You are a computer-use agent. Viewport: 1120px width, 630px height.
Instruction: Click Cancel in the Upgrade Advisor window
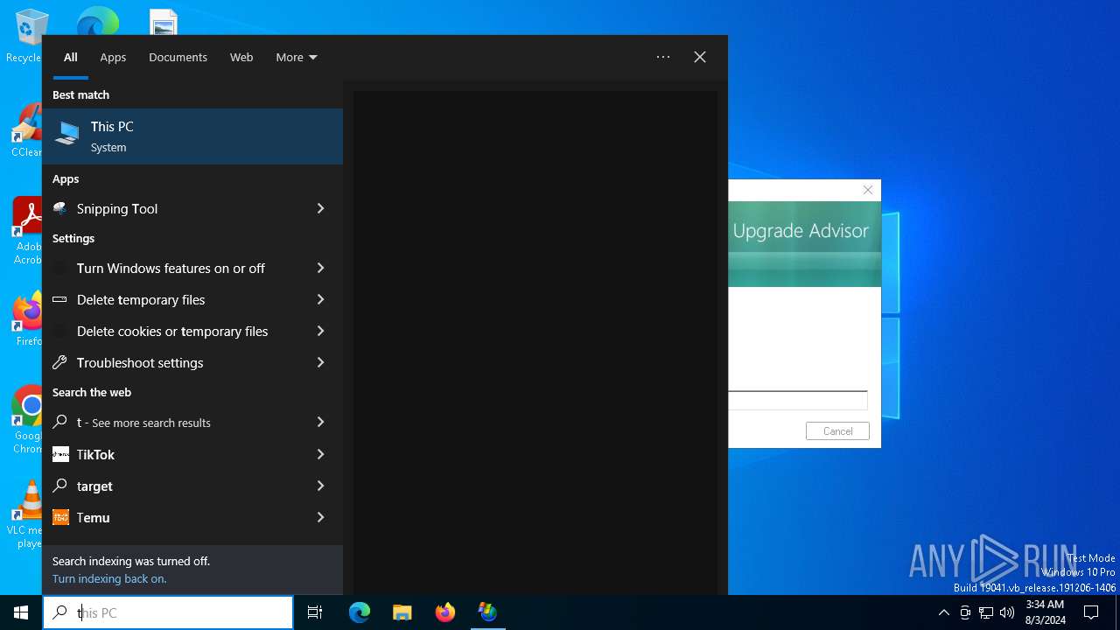pos(837,430)
